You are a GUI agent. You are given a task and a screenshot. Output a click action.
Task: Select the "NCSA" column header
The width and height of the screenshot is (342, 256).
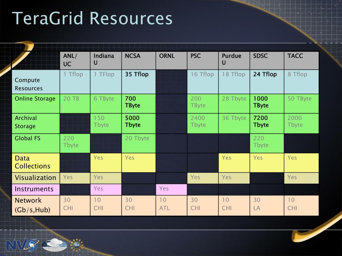click(x=139, y=61)
